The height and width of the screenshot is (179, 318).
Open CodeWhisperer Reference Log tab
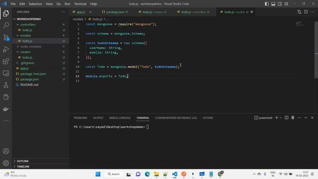click(x=176, y=118)
